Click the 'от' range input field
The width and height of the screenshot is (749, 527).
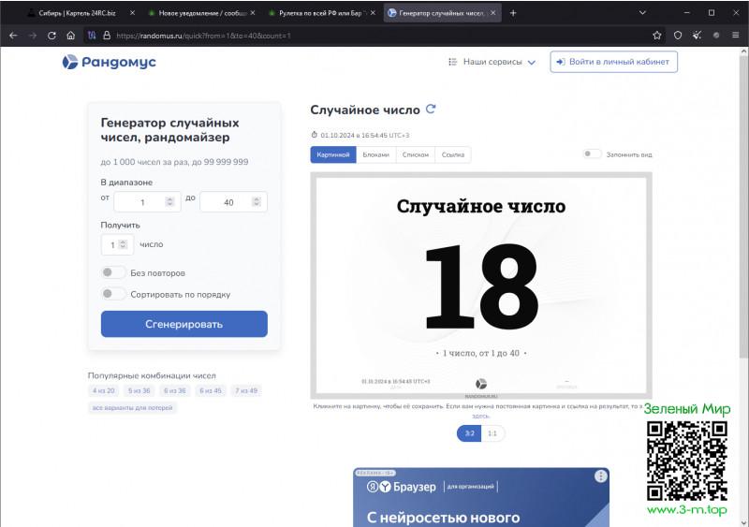(x=140, y=202)
